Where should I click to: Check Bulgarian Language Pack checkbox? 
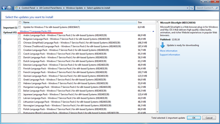[x=20, y=39]
